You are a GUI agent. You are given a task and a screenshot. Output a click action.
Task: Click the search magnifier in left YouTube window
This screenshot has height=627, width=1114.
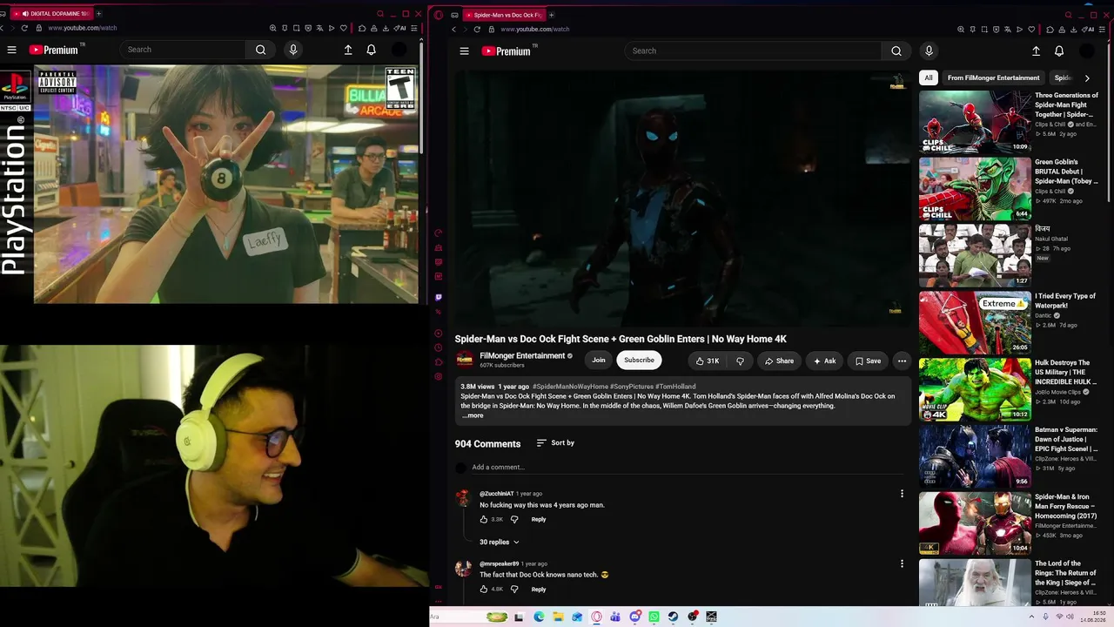(x=260, y=50)
